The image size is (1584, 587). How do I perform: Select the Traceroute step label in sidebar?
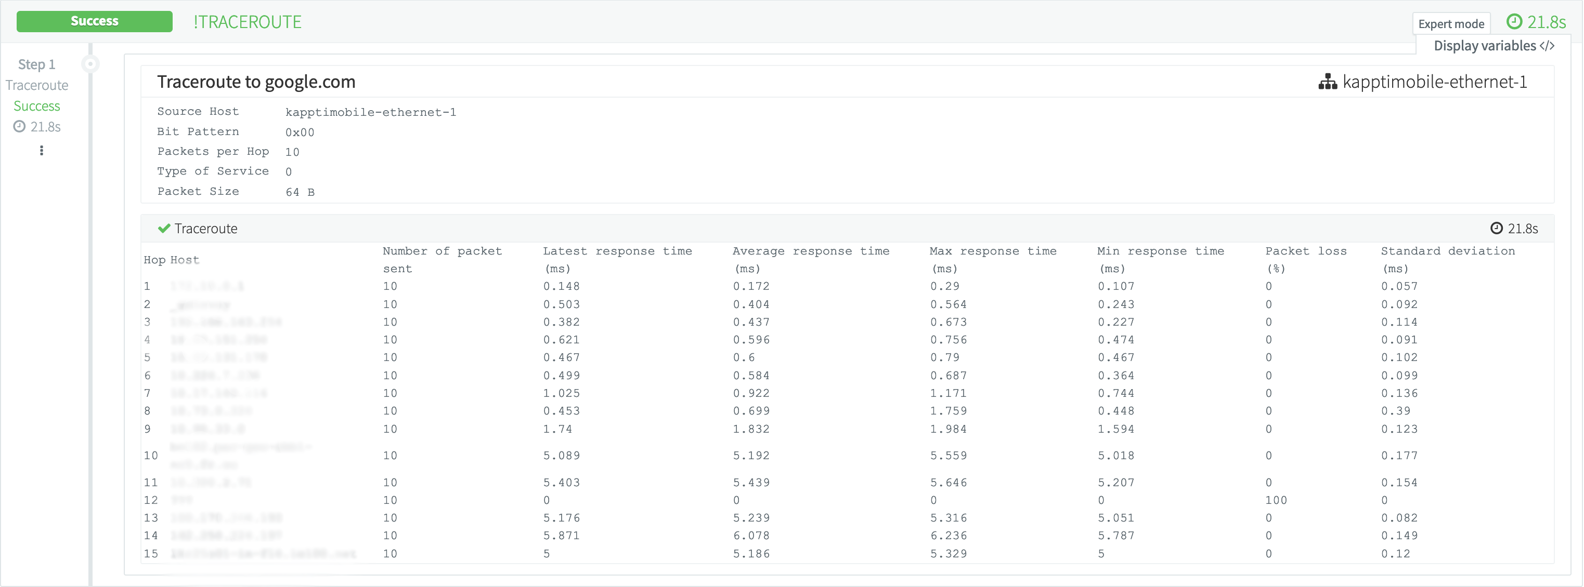37,85
